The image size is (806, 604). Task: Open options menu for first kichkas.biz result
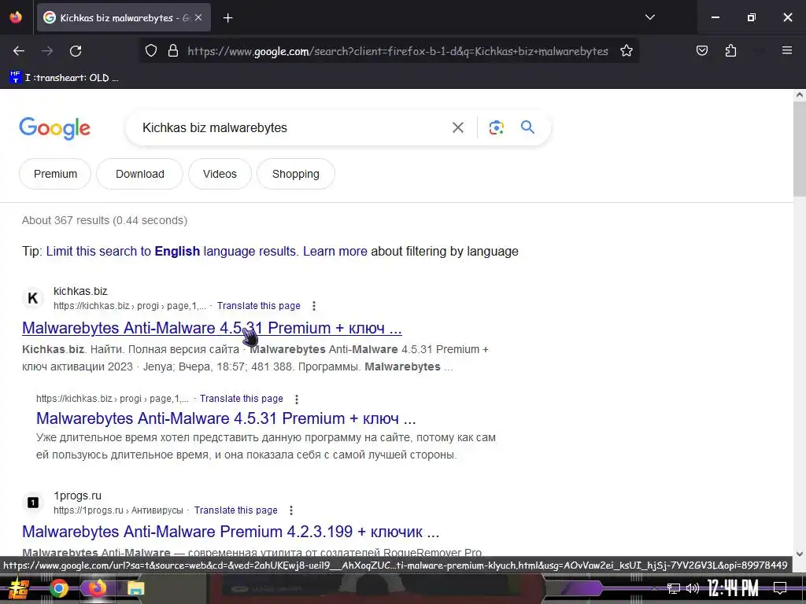coord(313,306)
